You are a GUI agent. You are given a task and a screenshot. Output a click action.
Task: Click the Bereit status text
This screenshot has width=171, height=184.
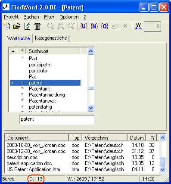click(8, 179)
